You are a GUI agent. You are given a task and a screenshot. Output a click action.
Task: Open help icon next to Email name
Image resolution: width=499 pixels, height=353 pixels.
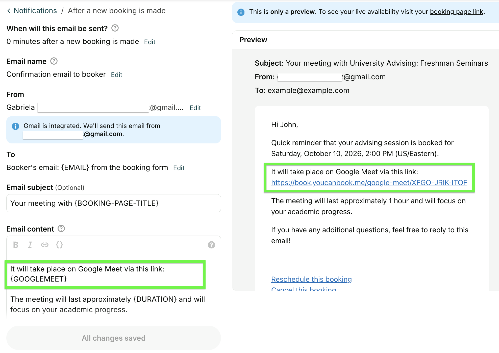click(54, 61)
